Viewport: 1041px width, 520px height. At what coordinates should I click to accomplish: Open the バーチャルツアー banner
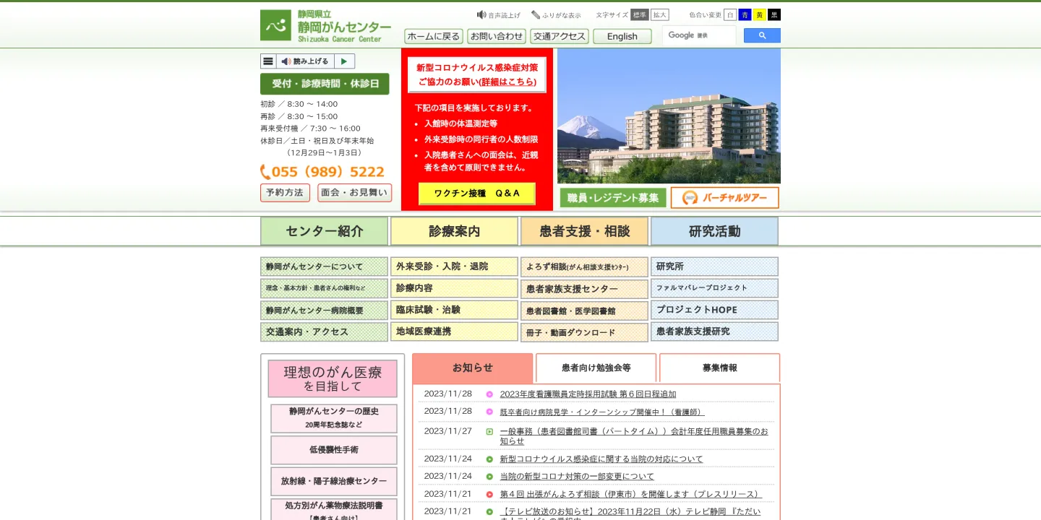click(x=725, y=198)
